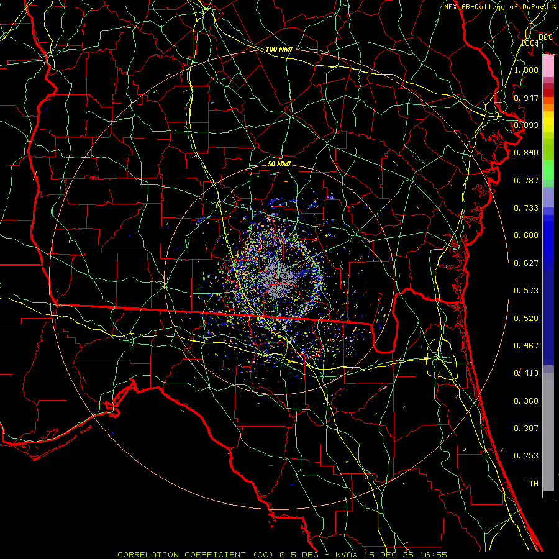Click the bright green color bar segment
Viewport: 559px width, 559px height.
click(548, 170)
